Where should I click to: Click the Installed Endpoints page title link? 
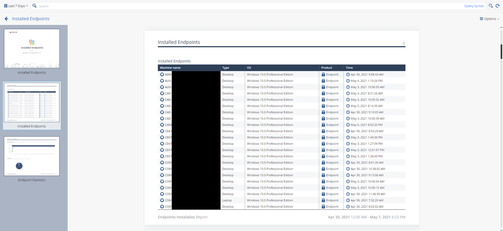31,19
